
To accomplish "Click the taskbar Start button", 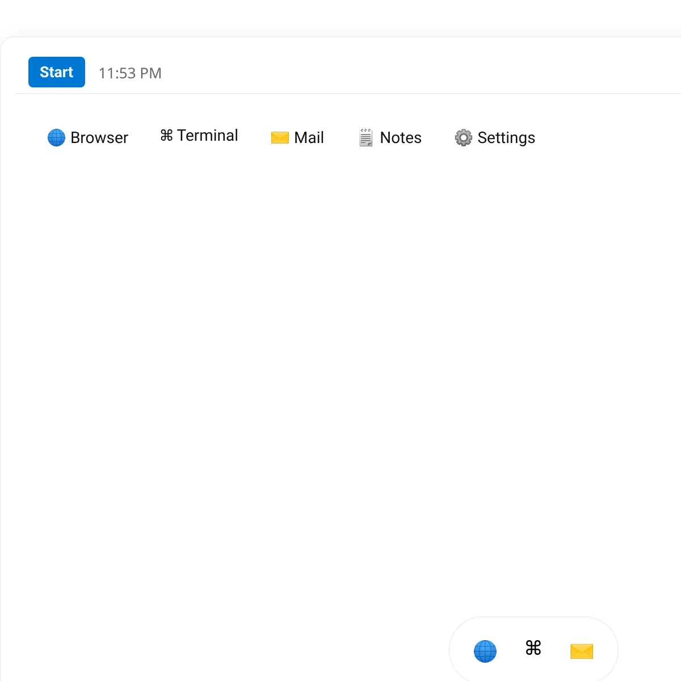I will [56, 72].
